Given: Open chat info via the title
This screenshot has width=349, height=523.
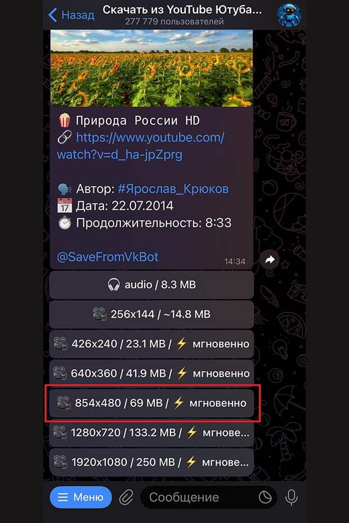Looking at the screenshot, I should click(182, 15).
